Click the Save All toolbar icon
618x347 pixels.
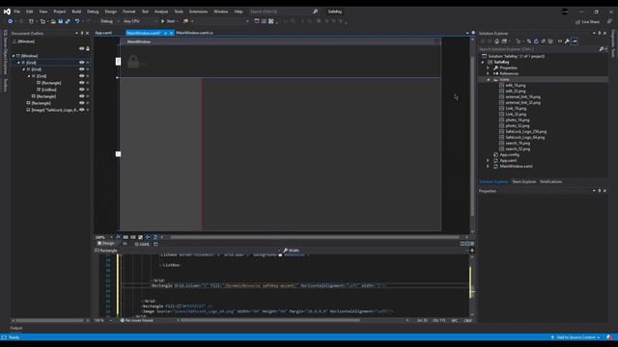pyautogui.click(x=68, y=21)
